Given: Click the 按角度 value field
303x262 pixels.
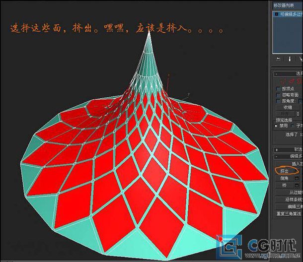Looking at the screenshot, I should pyautogui.click(x=301, y=101).
